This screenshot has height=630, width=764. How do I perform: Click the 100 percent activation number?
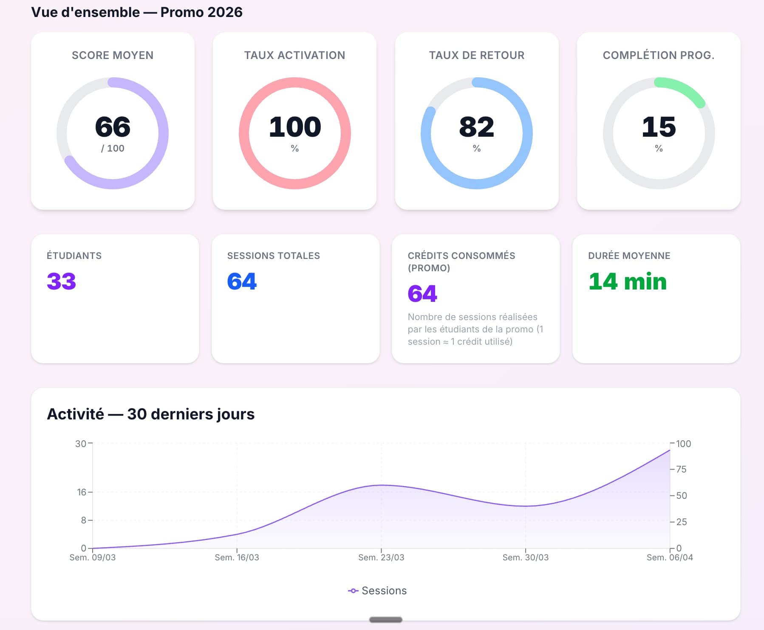point(295,127)
